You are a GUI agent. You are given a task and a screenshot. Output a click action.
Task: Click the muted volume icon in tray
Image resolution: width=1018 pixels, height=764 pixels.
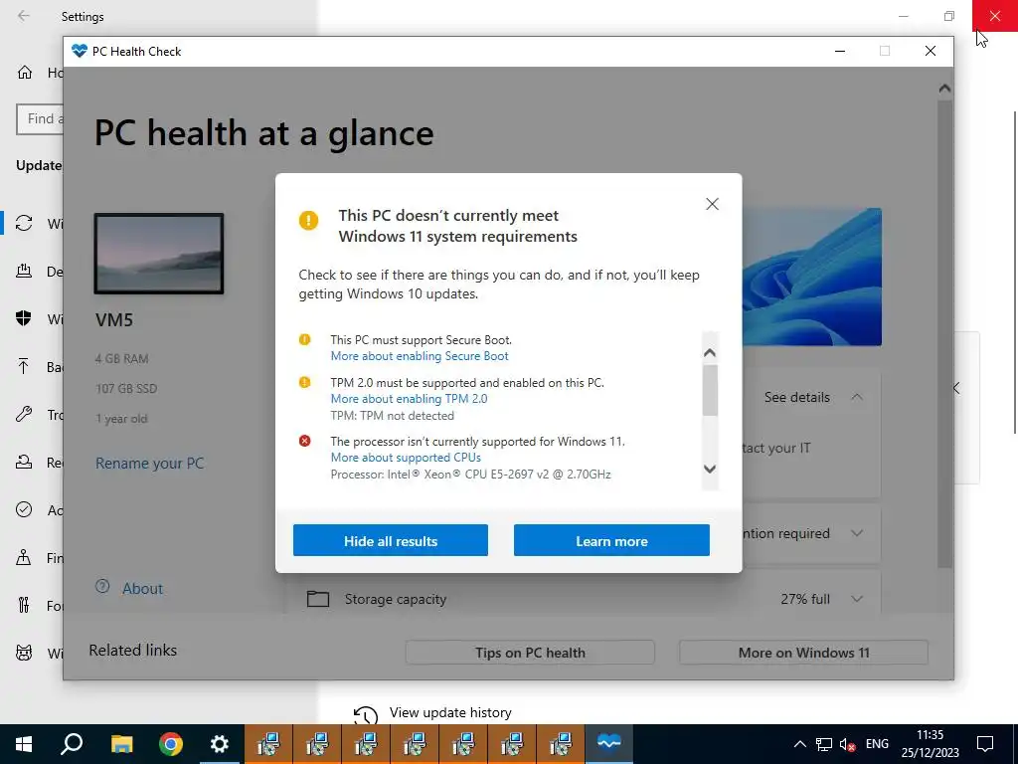pos(847,744)
